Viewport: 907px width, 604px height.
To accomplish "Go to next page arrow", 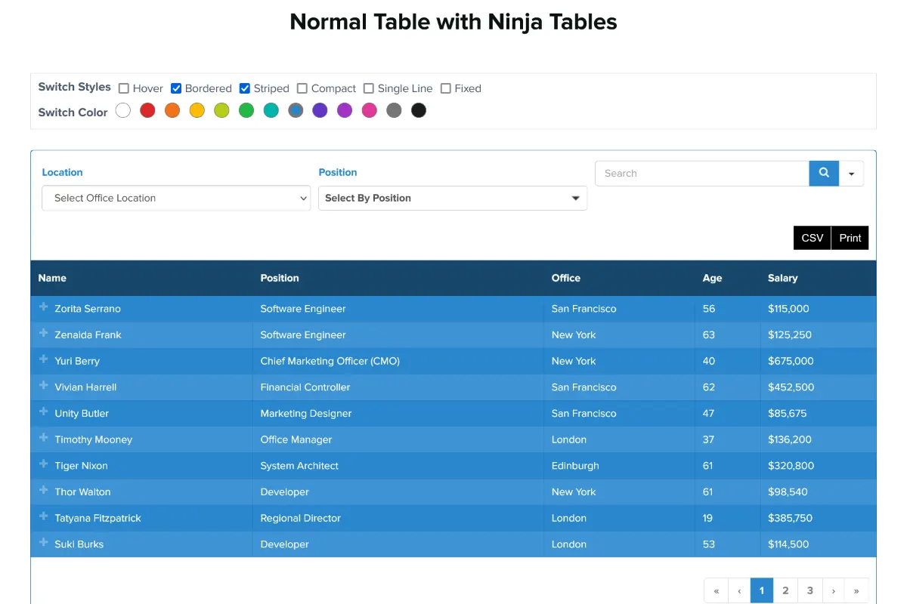I will [x=833, y=590].
